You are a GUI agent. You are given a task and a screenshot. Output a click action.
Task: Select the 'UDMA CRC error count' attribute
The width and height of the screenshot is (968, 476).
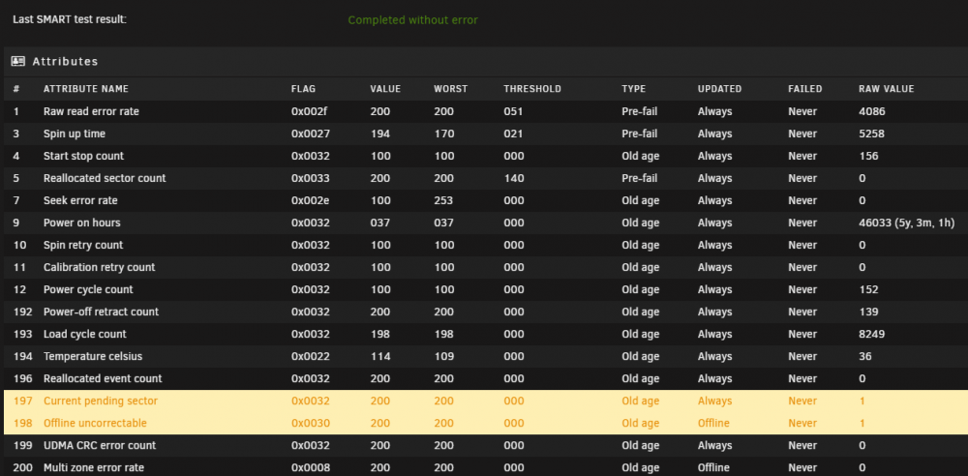tap(100, 445)
